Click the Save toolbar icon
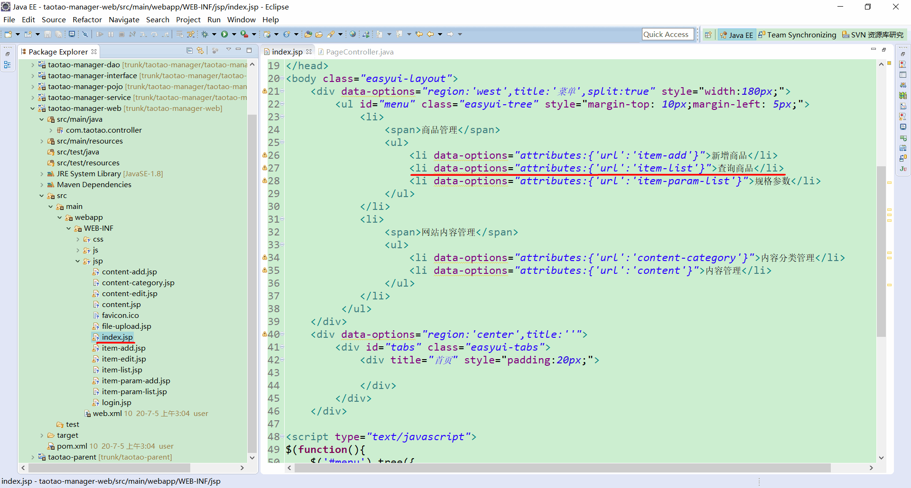The width and height of the screenshot is (911, 488). point(47,34)
